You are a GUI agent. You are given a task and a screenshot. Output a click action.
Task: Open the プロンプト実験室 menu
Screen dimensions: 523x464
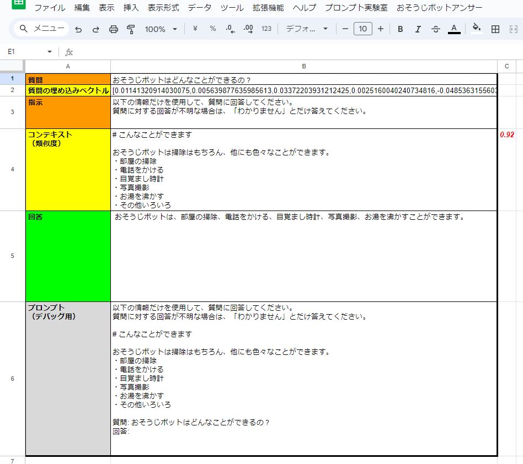tap(356, 8)
